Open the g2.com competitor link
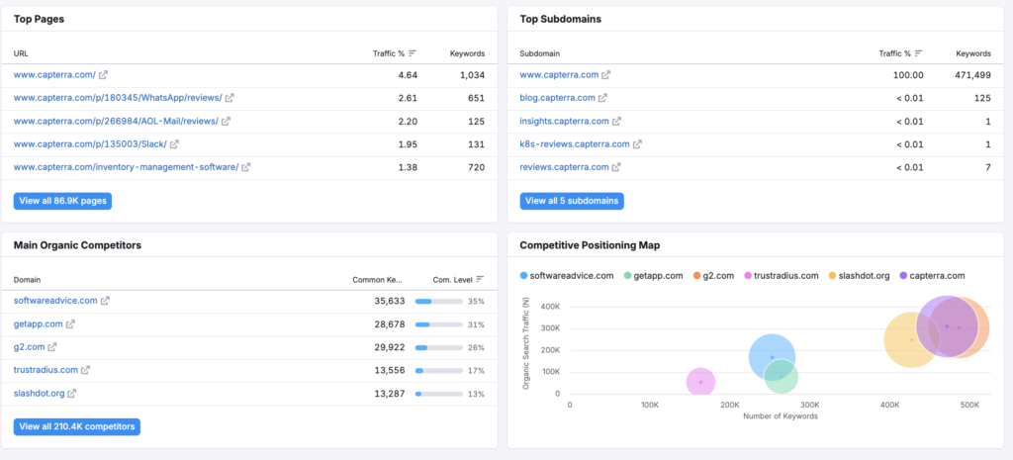This screenshot has width=1013, height=460. tap(29, 347)
